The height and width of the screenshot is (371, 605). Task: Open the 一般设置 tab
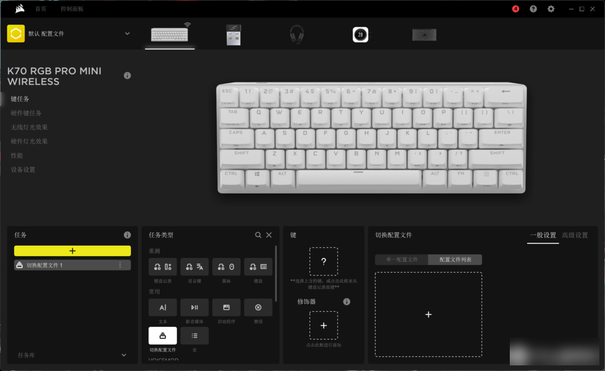pos(543,236)
